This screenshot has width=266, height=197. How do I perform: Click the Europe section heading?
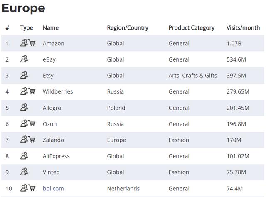click(23, 8)
